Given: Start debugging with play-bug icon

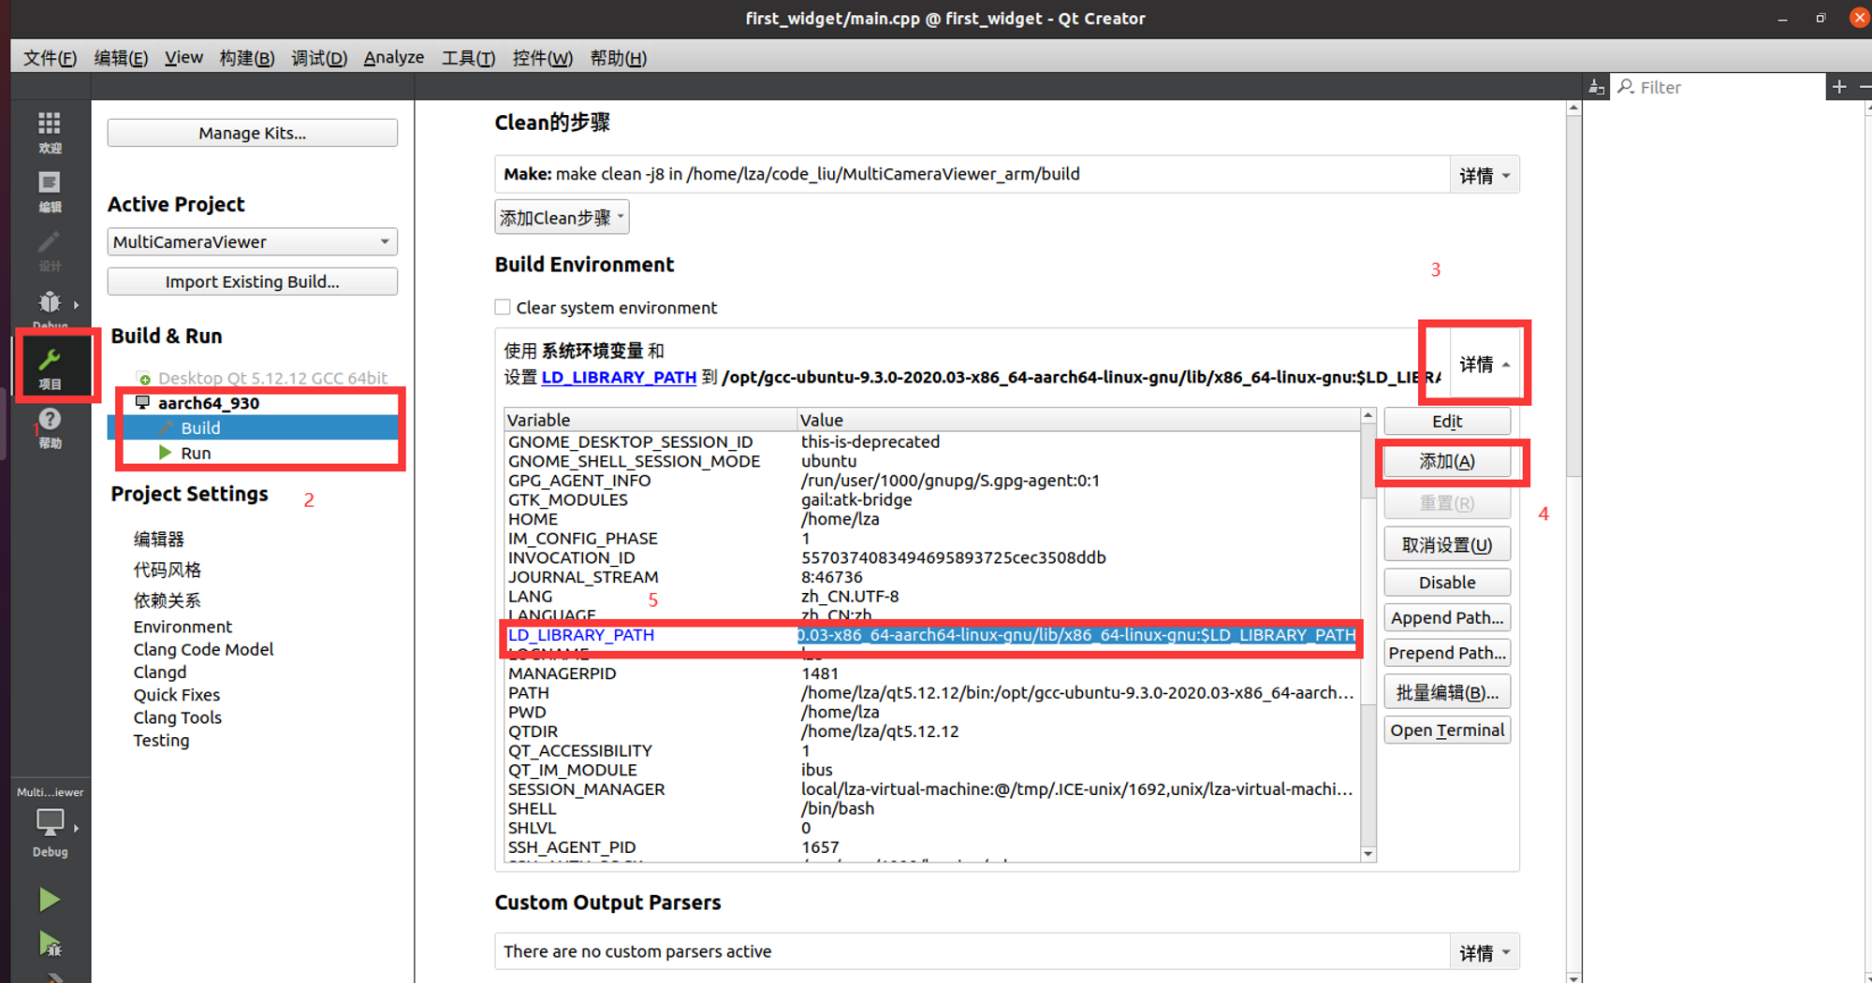Looking at the screenshot, I should 50,945.
